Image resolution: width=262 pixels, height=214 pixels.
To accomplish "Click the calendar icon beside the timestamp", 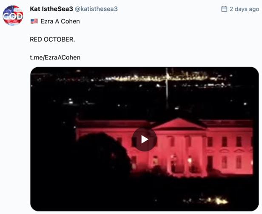I will tap(224, 9).
